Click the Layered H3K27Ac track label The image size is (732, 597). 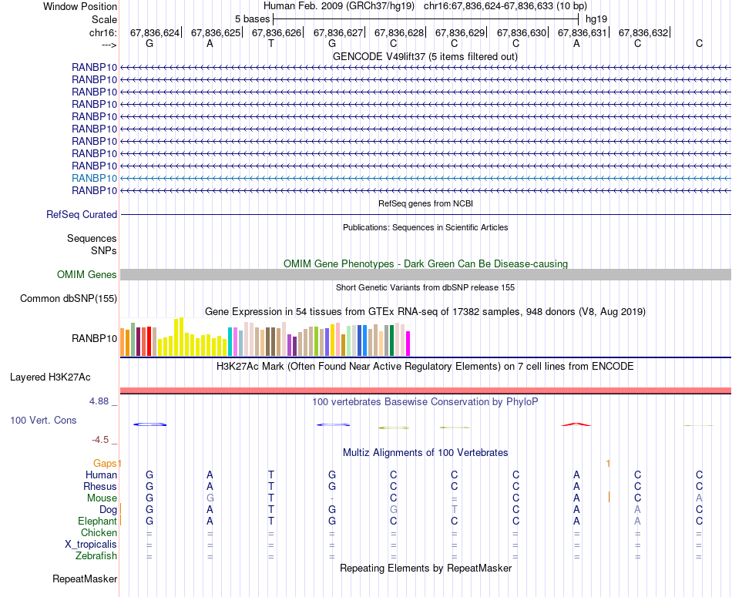coord(50,377)
